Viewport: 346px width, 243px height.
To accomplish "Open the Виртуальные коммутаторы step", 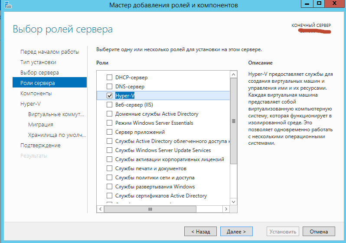I will click(56, 114).
